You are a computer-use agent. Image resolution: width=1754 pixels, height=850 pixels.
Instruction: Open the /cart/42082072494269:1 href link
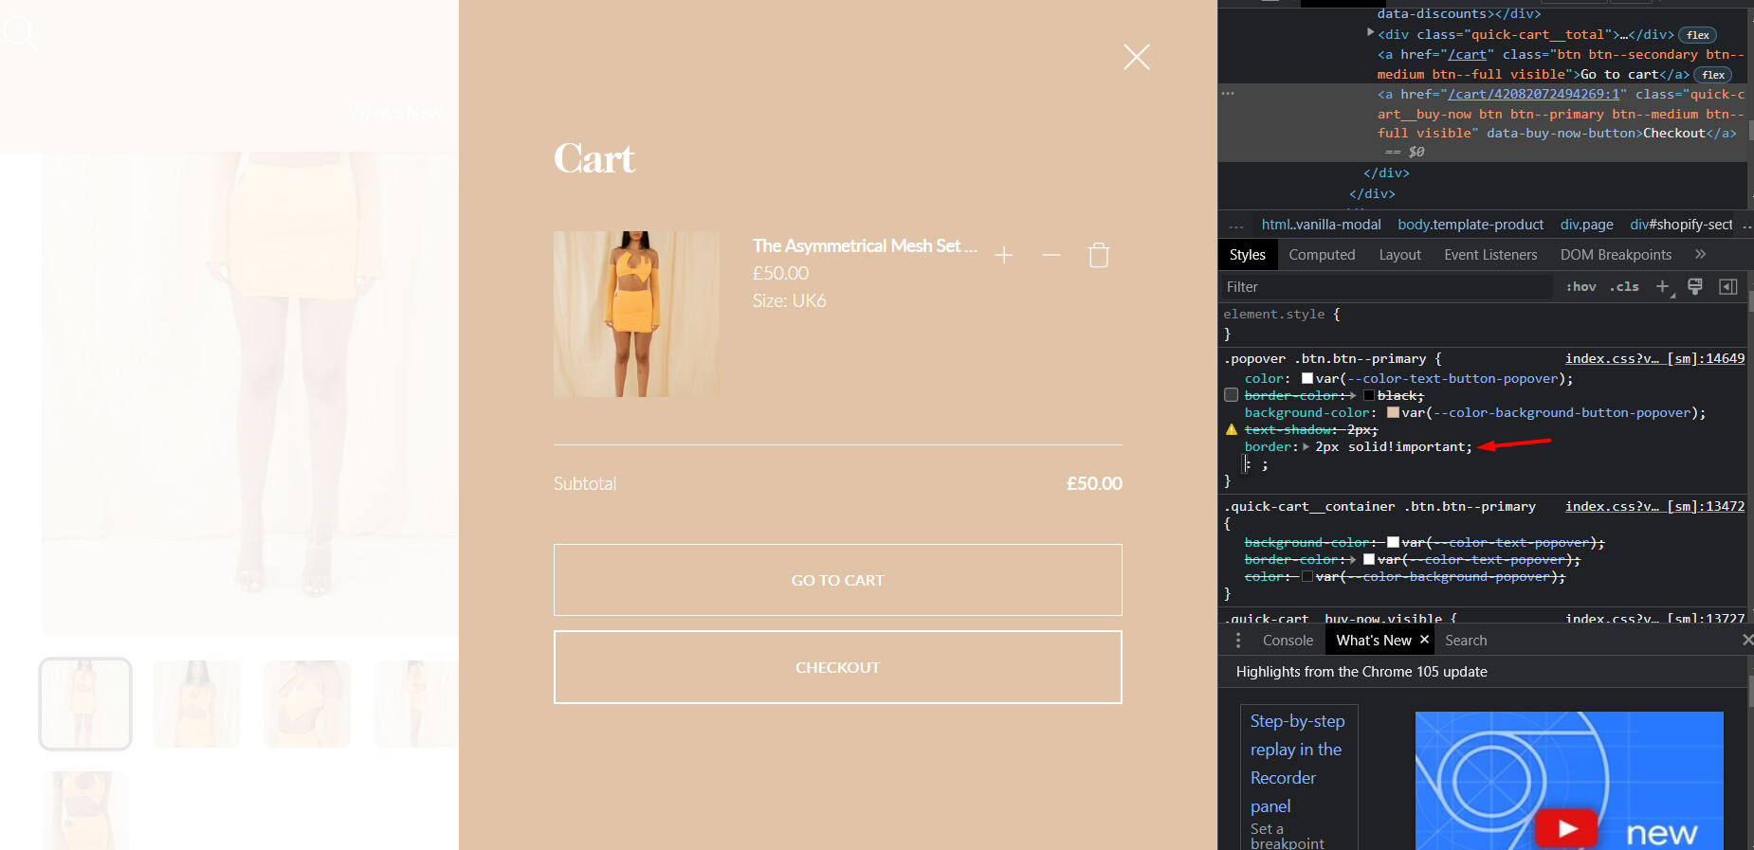point(1533,94)
